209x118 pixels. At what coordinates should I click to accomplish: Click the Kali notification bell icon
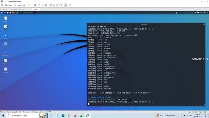tap(195, 13)
